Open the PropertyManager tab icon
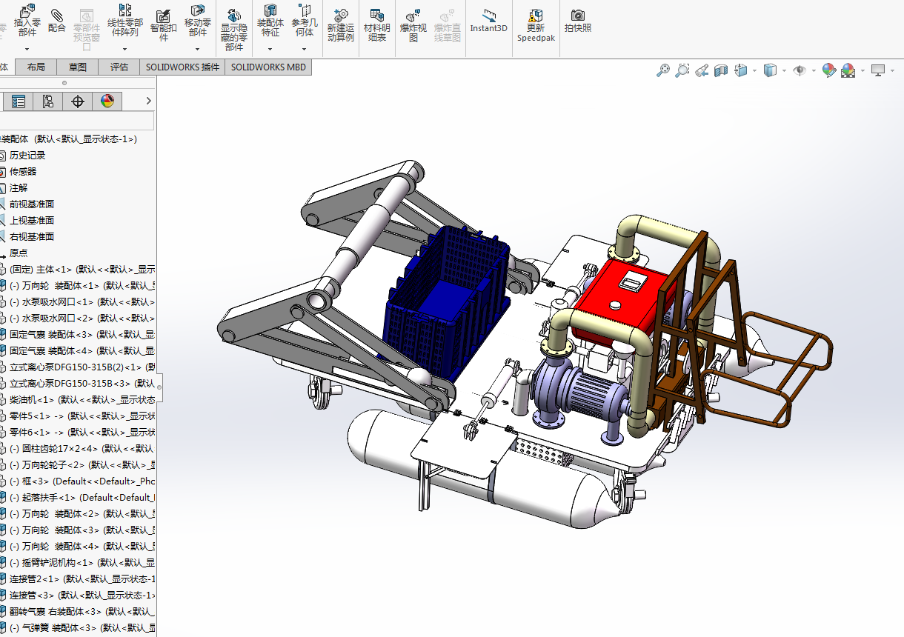 [19, 101]
